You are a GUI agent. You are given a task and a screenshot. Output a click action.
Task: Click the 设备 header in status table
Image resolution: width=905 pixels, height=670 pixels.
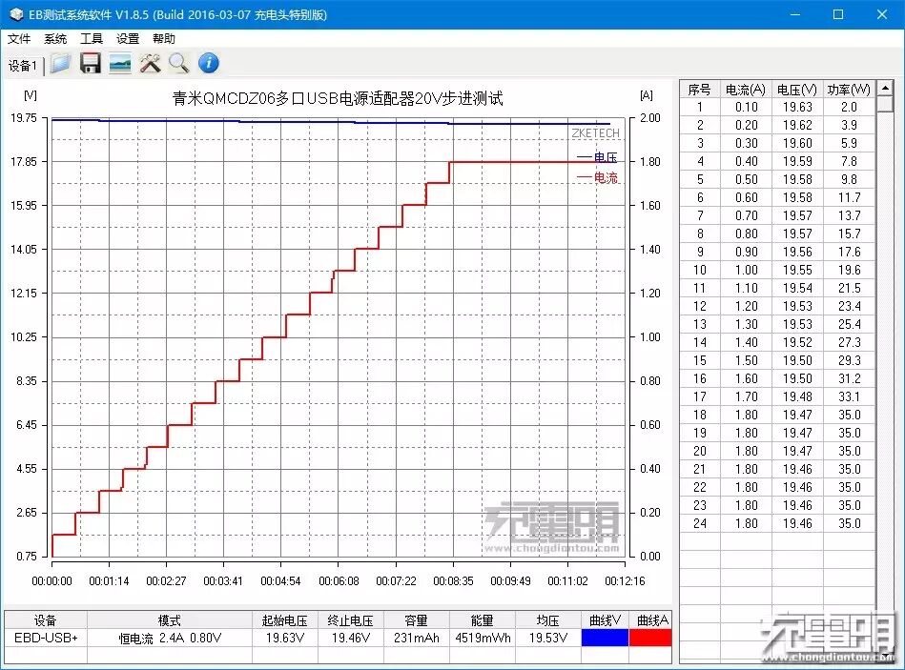click(x=46, y=620)
